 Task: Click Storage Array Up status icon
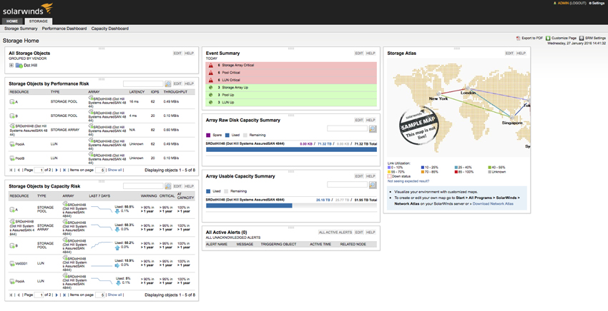(x=211, y=88)
